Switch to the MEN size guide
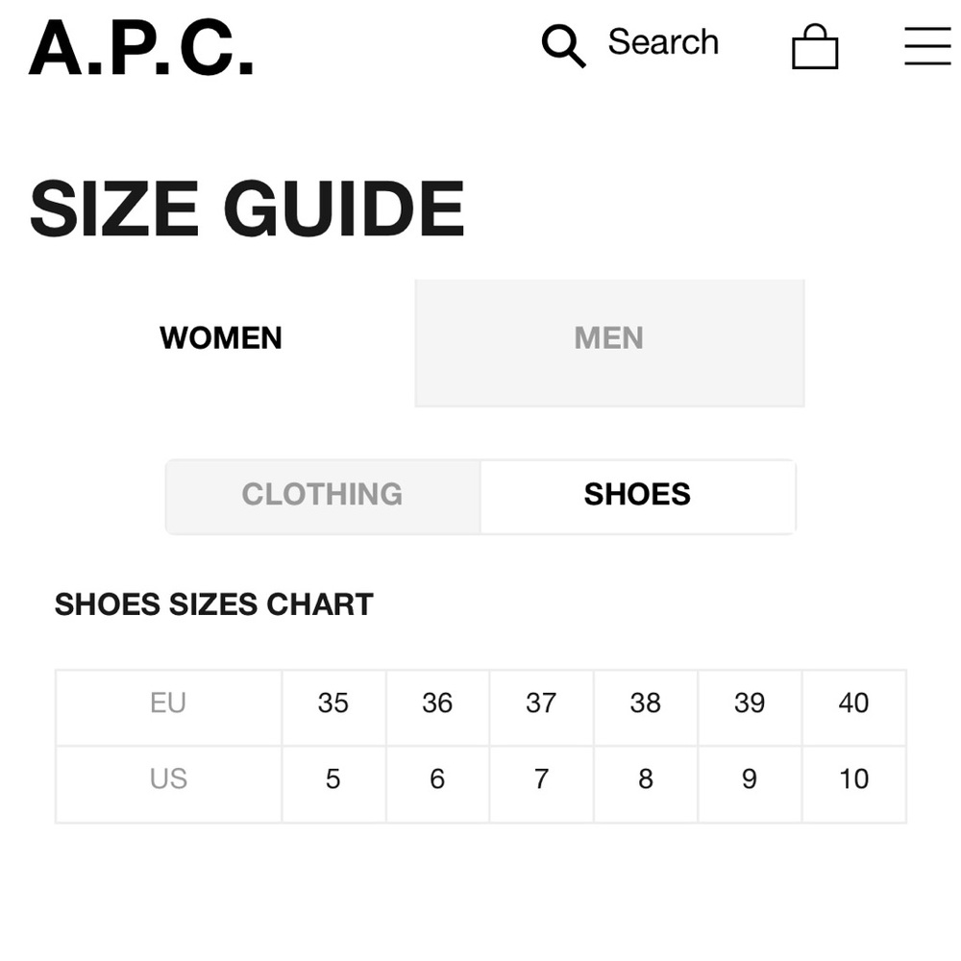This screenshot has height=961, width=961. point(608,338)
